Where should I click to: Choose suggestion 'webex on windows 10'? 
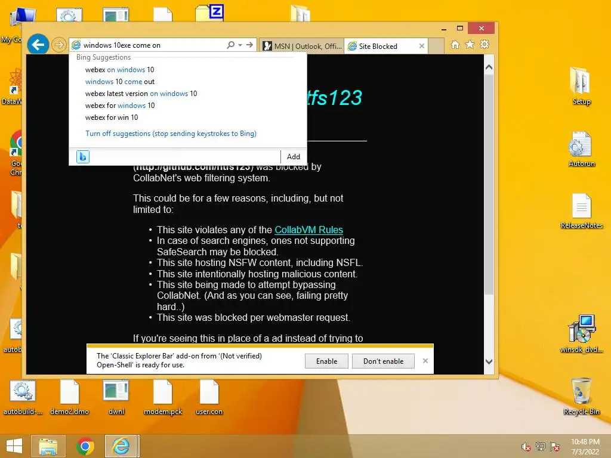point(119,70)
